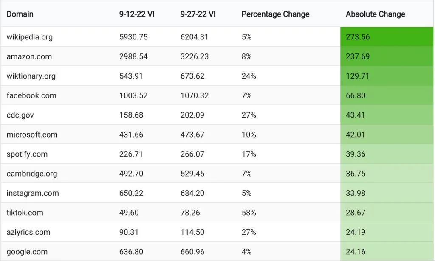Viewport: 435px width, 261px height.
Task: Select the wiktionary.org domain
Action: 31,76
